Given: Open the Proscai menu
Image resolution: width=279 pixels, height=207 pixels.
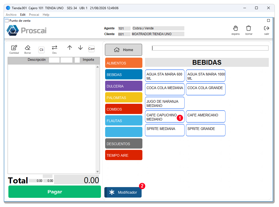Looking at the screenshot, I should pos(34,15).
